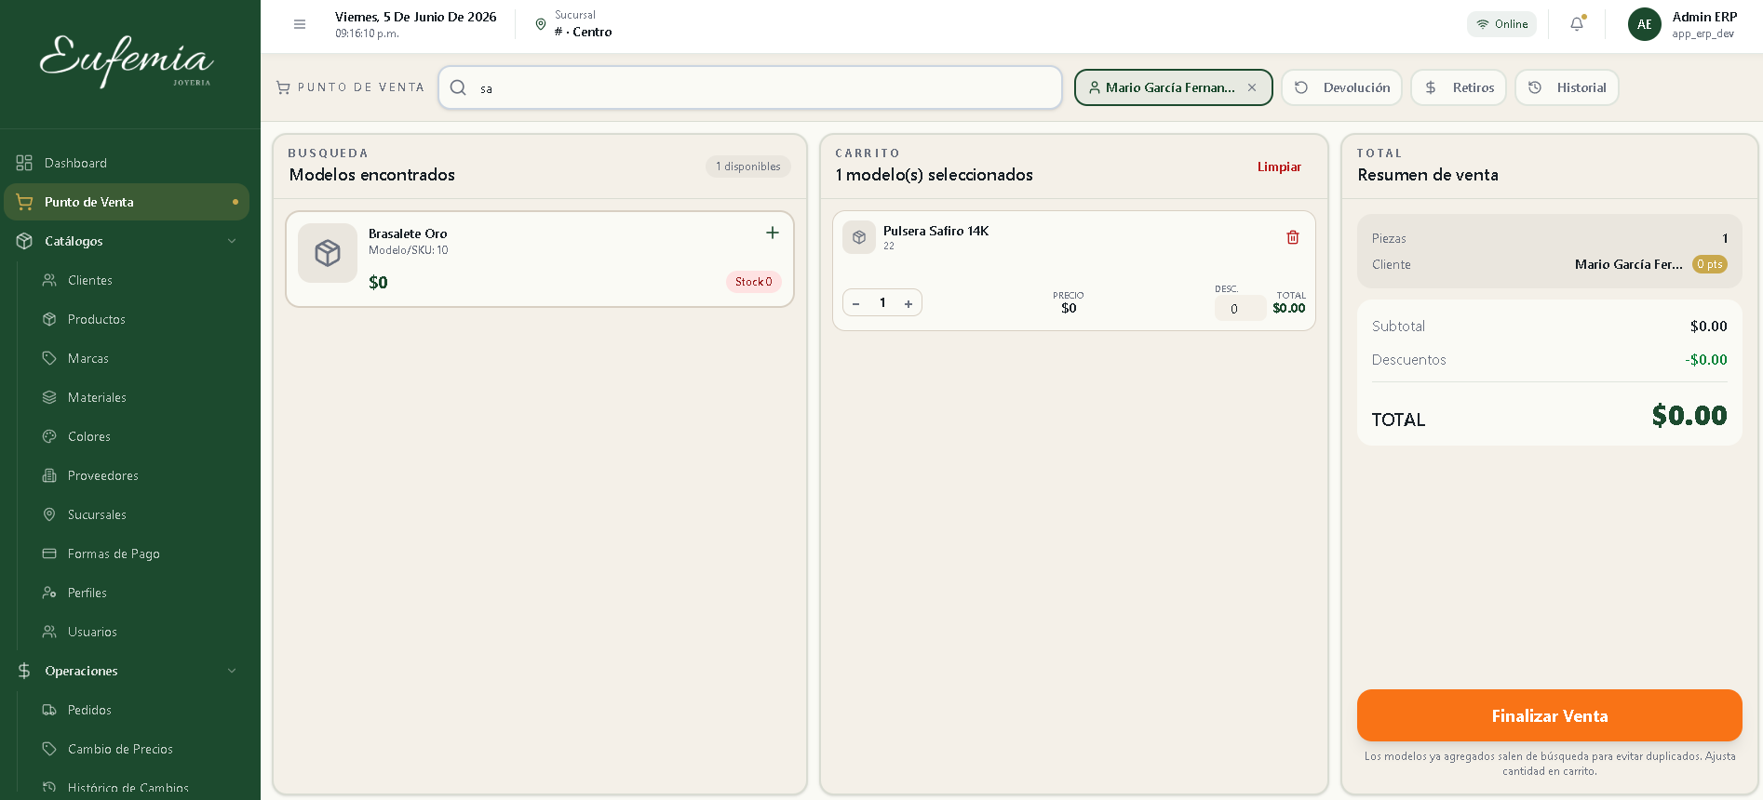Click the Pedidos truck icon
This screenshot has height=800, width=1763.
pyautogui.click(x=49, y=710)
